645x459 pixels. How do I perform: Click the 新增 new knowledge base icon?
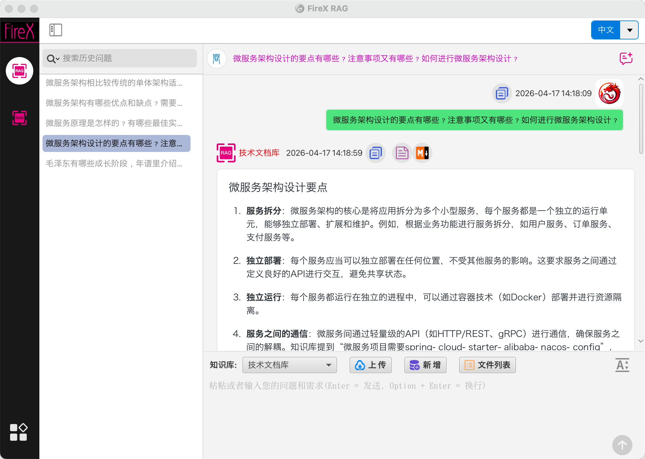(425, 365)
